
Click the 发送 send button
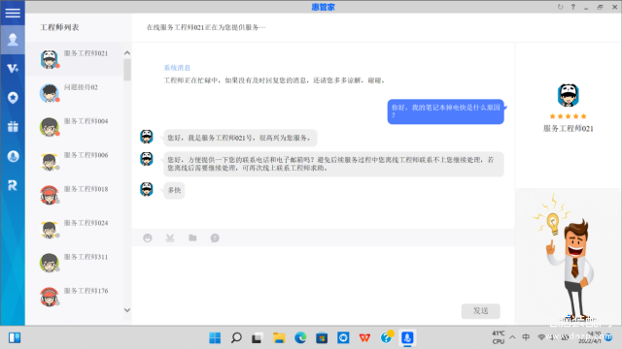[480, 311]
